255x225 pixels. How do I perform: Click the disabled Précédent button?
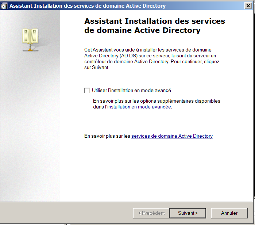pyautogui.click(x=151, y=213)
